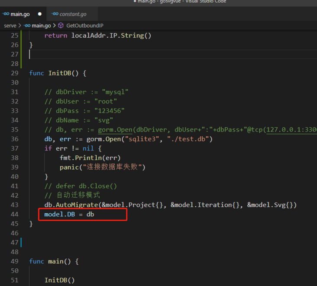Open the serve folder breadcrumb
Viewport: 317px width, 286px height.
click(x=10, y=26)
